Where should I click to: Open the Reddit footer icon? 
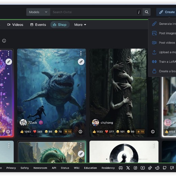157,168
